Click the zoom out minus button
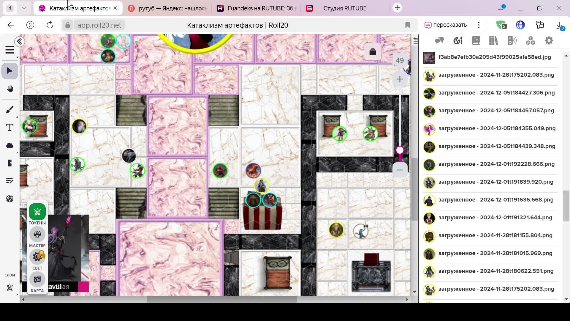Screen dimensions: 570x321 point(400,170)
